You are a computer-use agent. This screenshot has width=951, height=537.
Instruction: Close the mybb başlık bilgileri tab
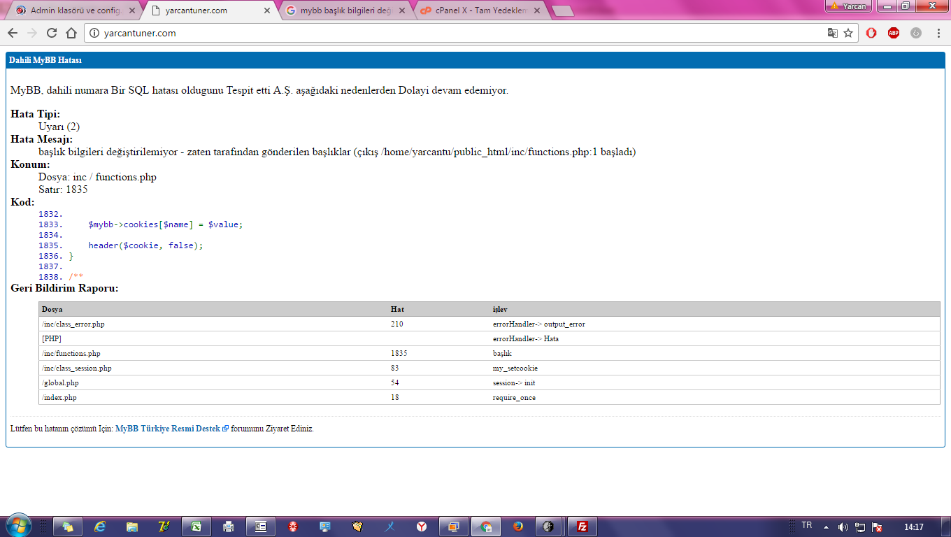pos(403,10)
